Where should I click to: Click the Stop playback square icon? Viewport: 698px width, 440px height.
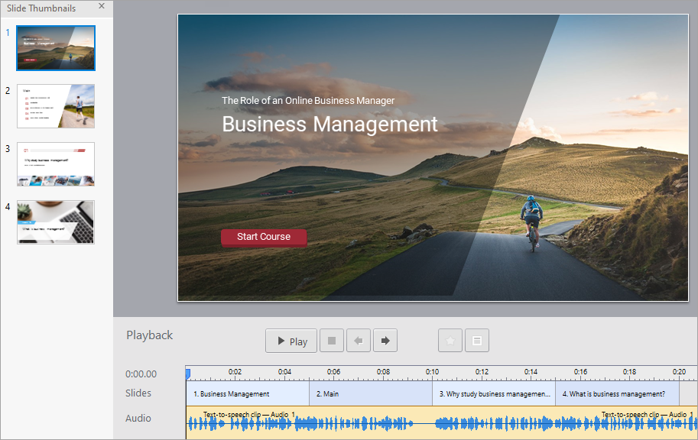tap(331, 341)
